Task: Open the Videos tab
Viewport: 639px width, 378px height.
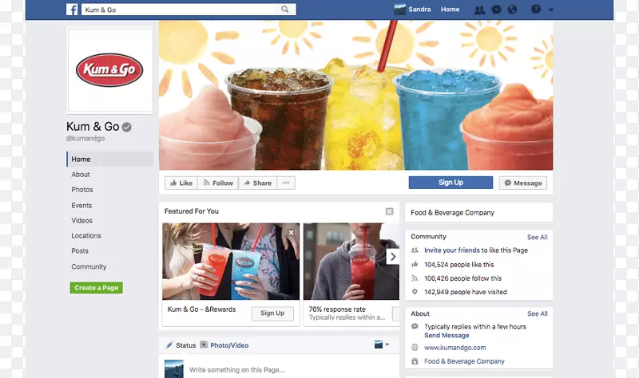Action: tap(82, 221)
